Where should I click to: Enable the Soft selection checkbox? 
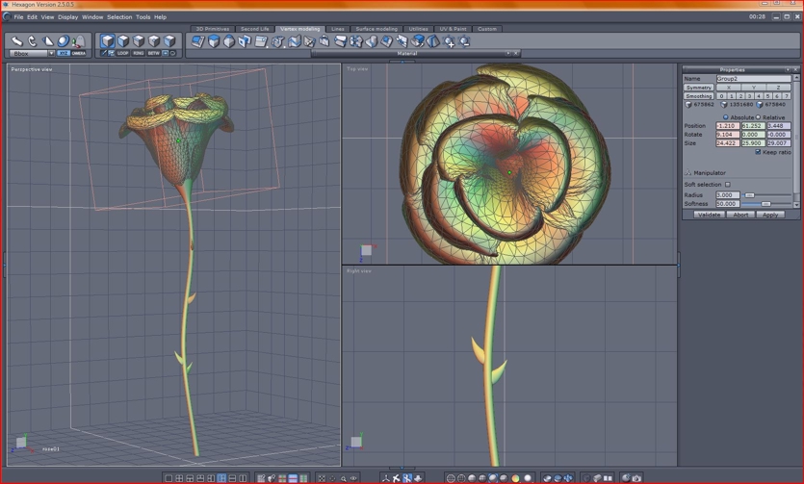(x=727, y=185)
